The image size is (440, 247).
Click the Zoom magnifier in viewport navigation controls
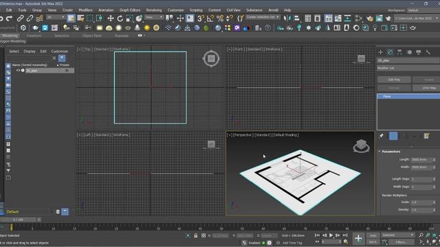(x=421, y=235)
